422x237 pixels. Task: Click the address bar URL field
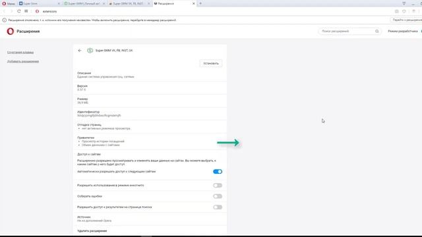point(216,11)
